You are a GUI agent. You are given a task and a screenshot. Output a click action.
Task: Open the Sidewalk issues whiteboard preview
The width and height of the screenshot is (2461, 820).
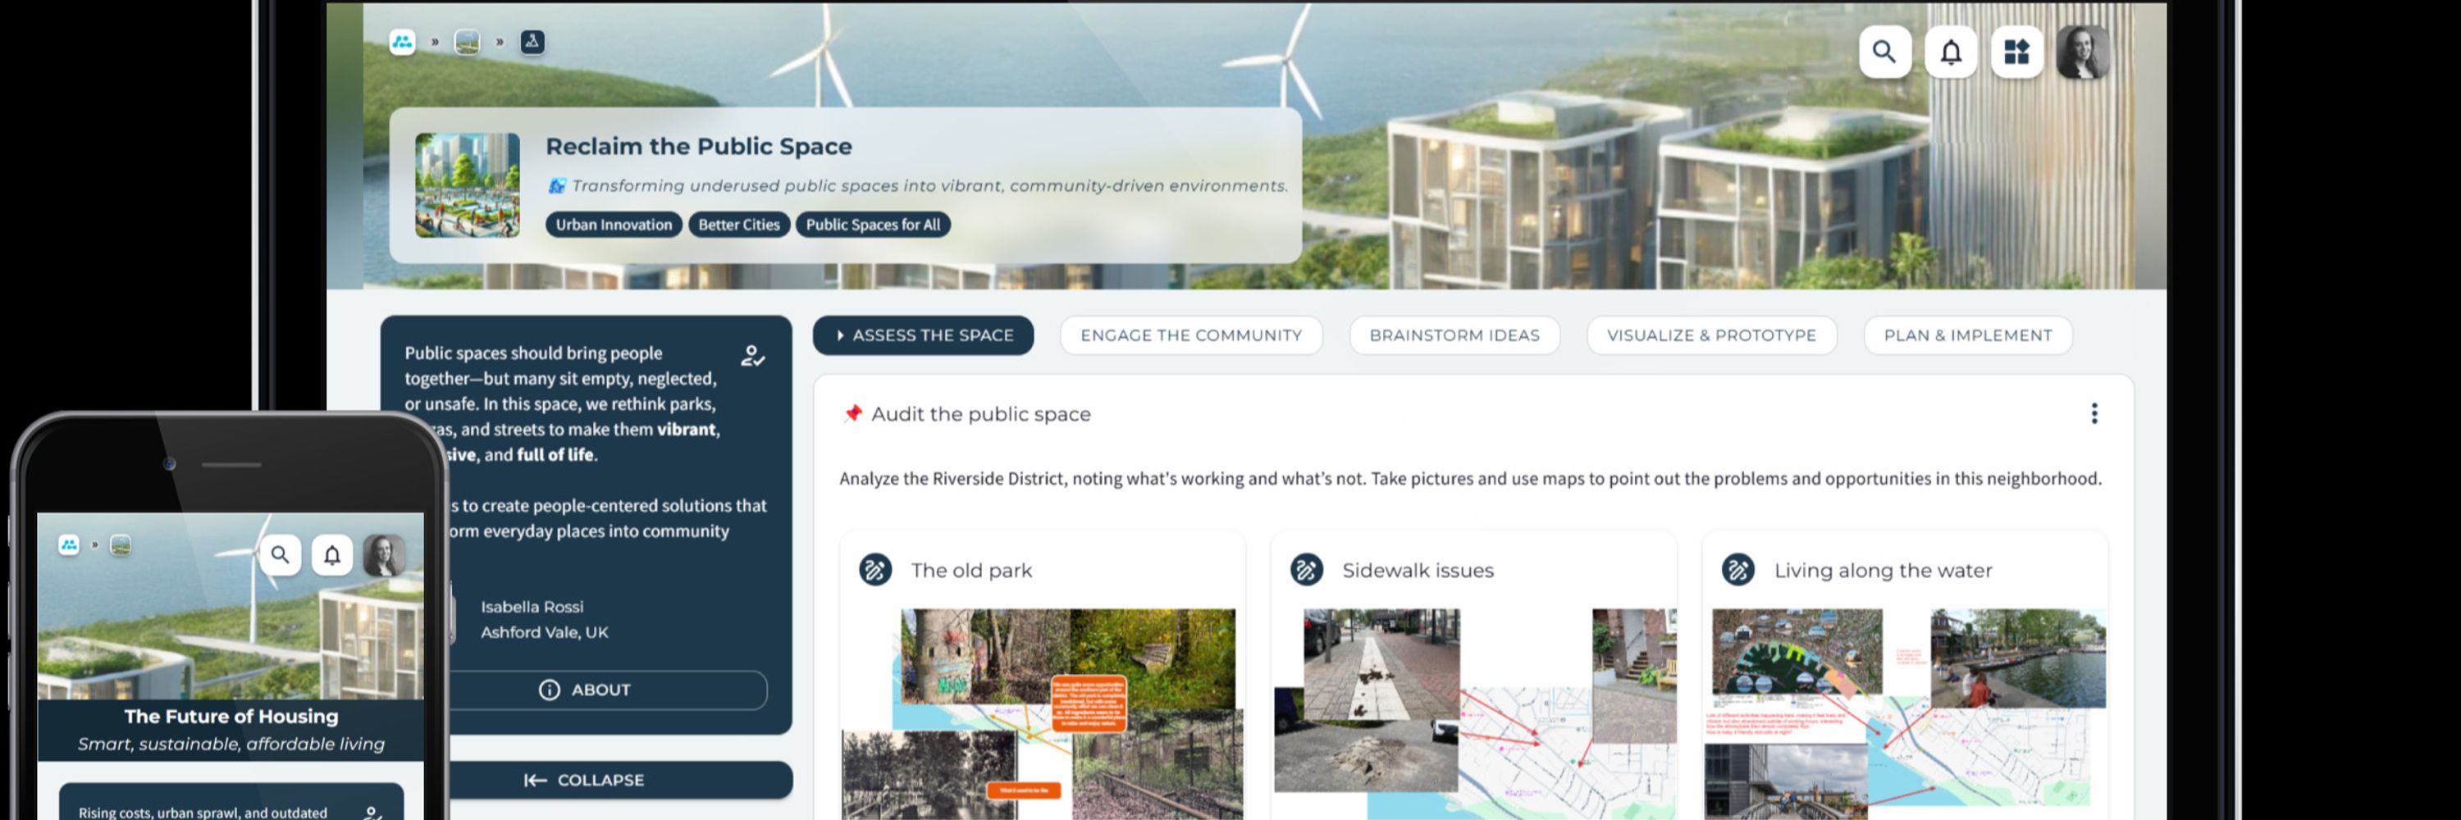(x=1474, y=714)
